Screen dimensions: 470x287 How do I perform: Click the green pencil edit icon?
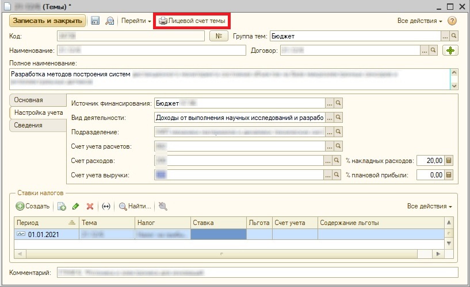point(76,206)
